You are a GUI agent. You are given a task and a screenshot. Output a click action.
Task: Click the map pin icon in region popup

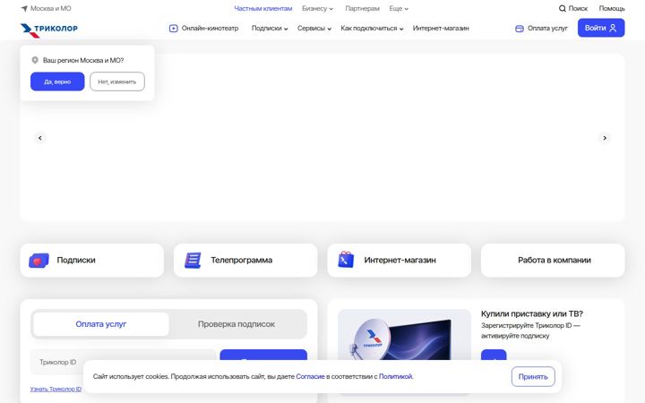tap(35, 61)
